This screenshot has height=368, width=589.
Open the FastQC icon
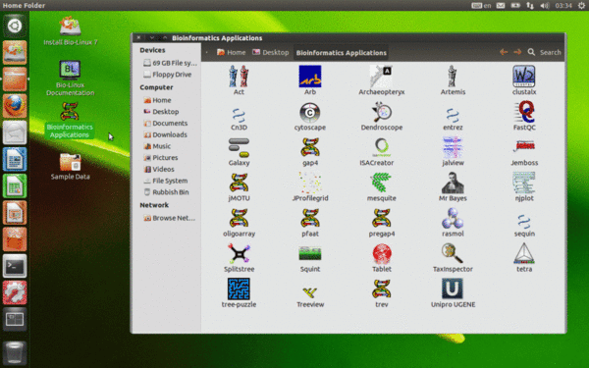524,112
